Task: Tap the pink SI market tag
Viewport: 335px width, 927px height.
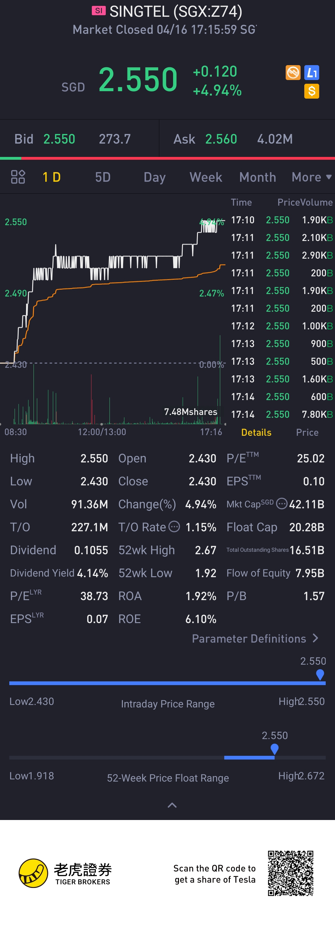Action: pos(99,11)
